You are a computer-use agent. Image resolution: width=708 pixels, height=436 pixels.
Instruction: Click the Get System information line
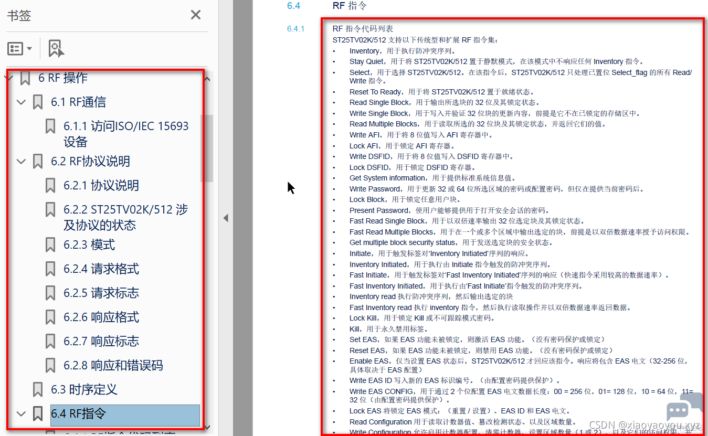[433, 178]
